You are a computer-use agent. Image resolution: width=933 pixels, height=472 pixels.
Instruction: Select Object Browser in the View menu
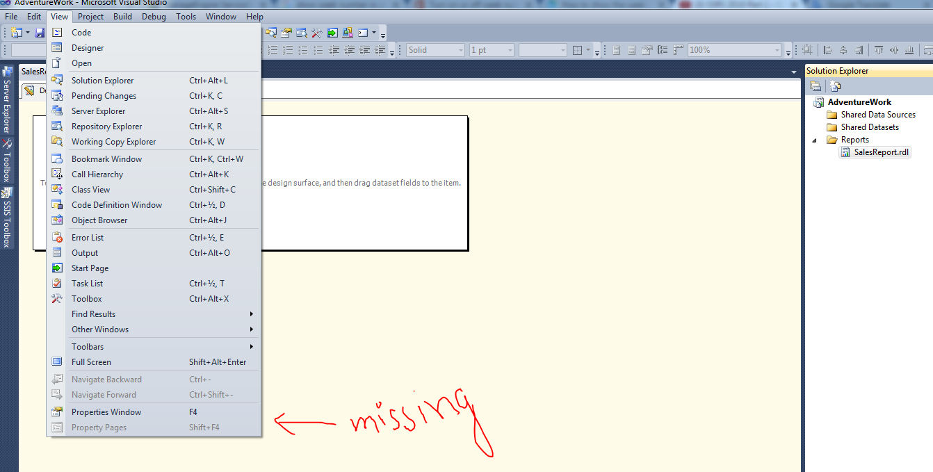pos(99,220)
